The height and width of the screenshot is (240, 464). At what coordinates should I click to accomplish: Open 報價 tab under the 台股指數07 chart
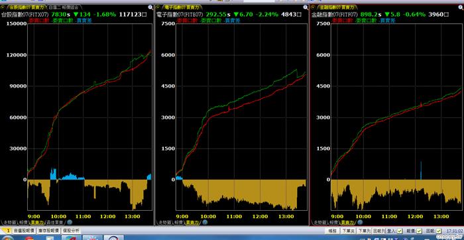click(23, 222)
